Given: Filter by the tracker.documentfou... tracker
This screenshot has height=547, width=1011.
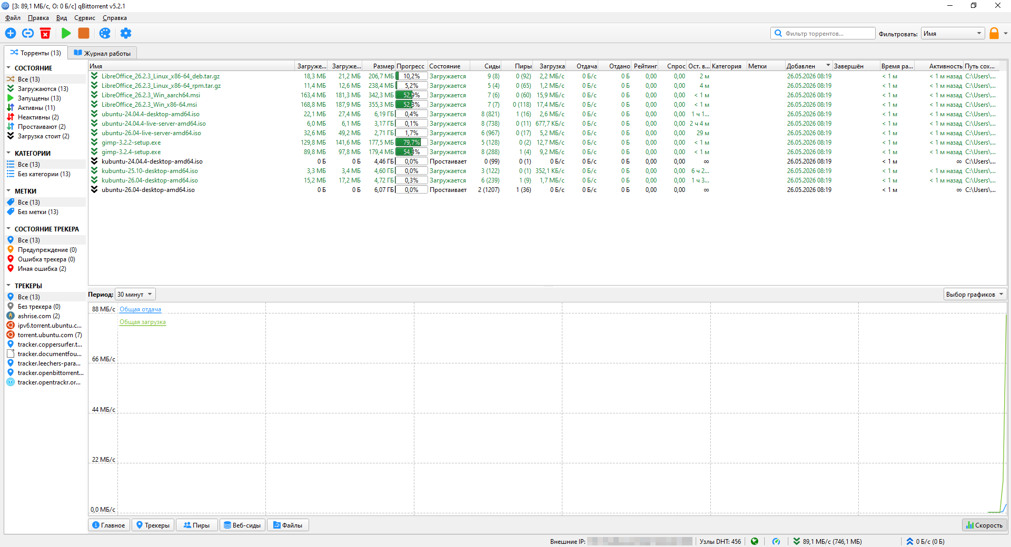Looking at the screenshot, I should 45,354.
